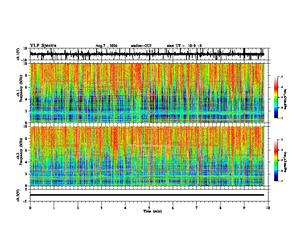Image resolution: width=302 pixels, height=233 pixels.
Task: Click the "ch.1(V)" waveform axis label
Action: tap(18, 54)
